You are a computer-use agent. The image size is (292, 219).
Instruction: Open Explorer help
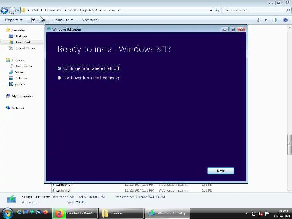(x=285, y=20)
